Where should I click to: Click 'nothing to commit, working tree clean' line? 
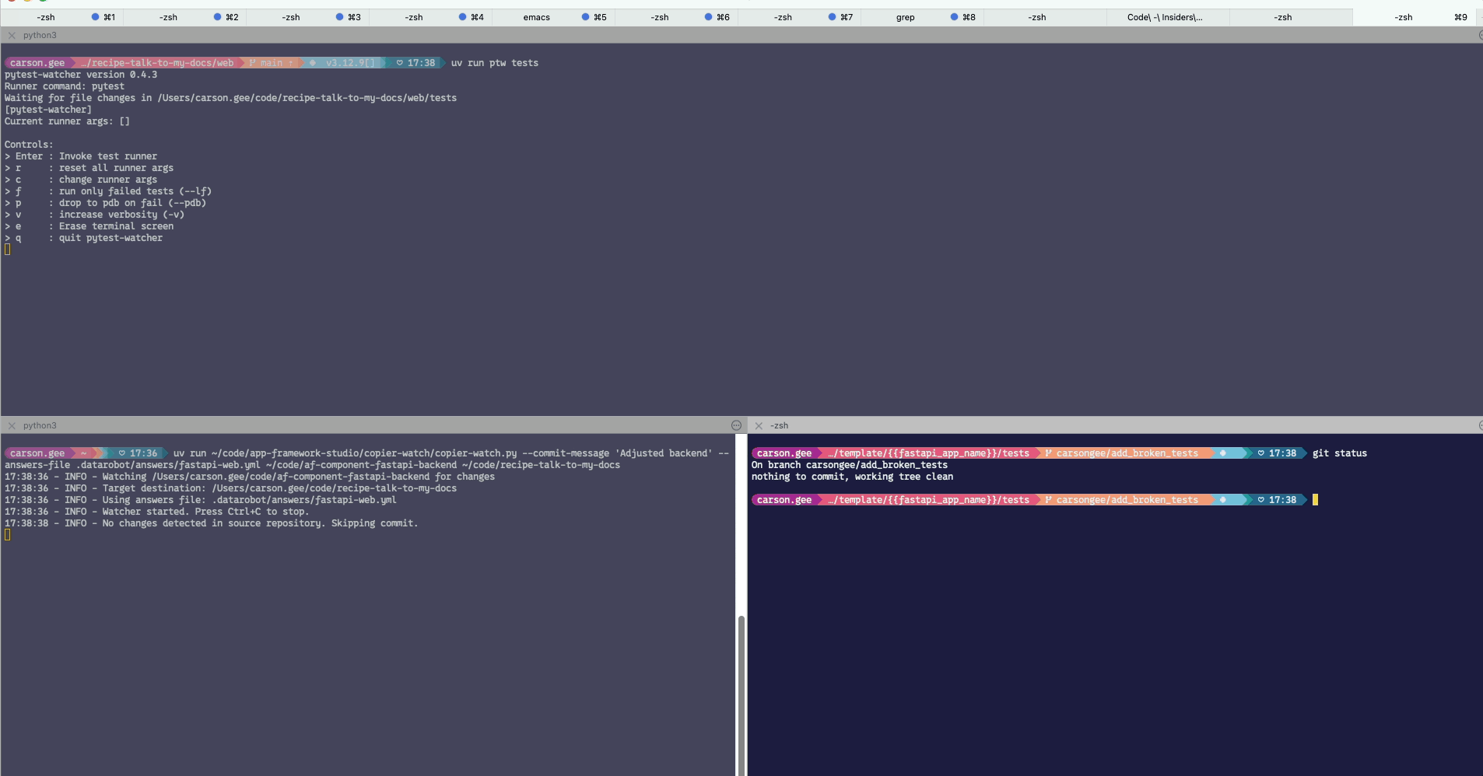pos(852,477)
